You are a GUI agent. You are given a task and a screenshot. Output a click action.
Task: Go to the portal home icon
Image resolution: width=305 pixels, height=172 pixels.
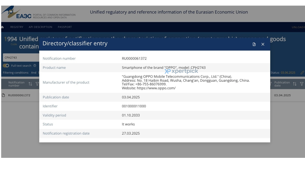click(2, 27)
